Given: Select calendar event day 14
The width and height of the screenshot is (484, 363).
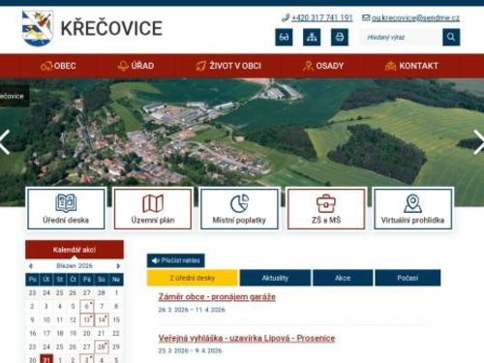Looking at the screenshot, I should (102, 319).
